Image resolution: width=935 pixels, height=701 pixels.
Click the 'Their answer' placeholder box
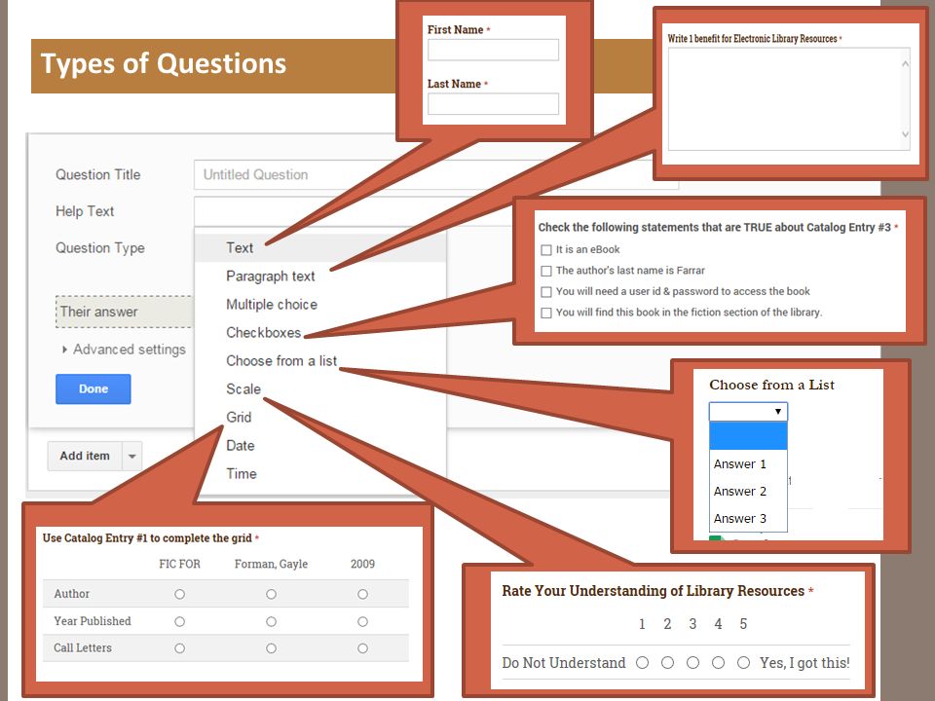click(x=124, y=312)
